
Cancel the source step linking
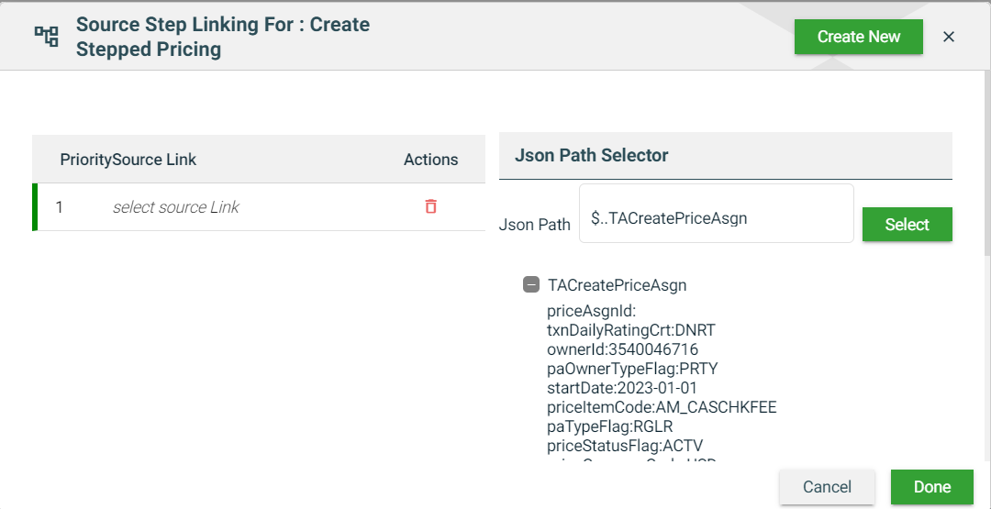click(827, 487)
